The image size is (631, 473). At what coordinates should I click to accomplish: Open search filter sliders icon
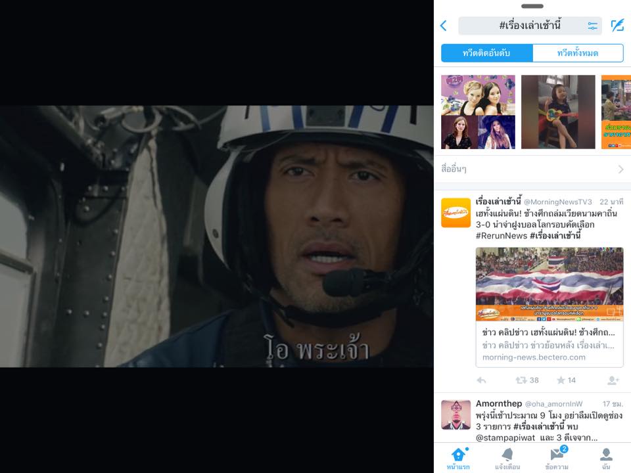(592, 26)
